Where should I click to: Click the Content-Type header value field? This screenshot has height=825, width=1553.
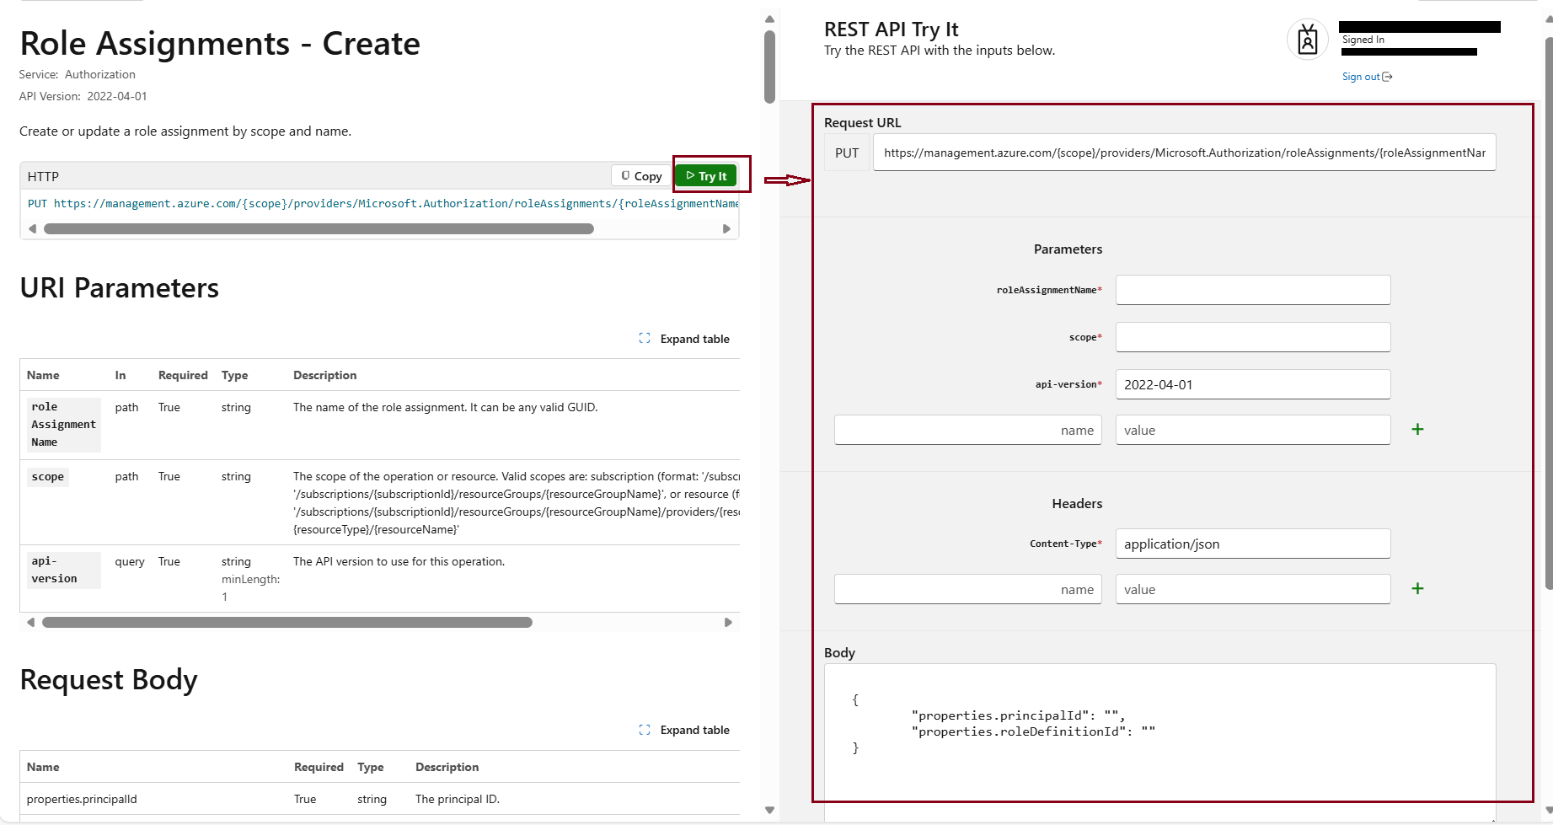(x=1253, y=544)
